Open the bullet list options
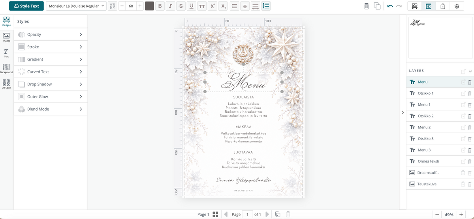The height and width of the screenshot is (219, 474). click(x=234, y=6)
